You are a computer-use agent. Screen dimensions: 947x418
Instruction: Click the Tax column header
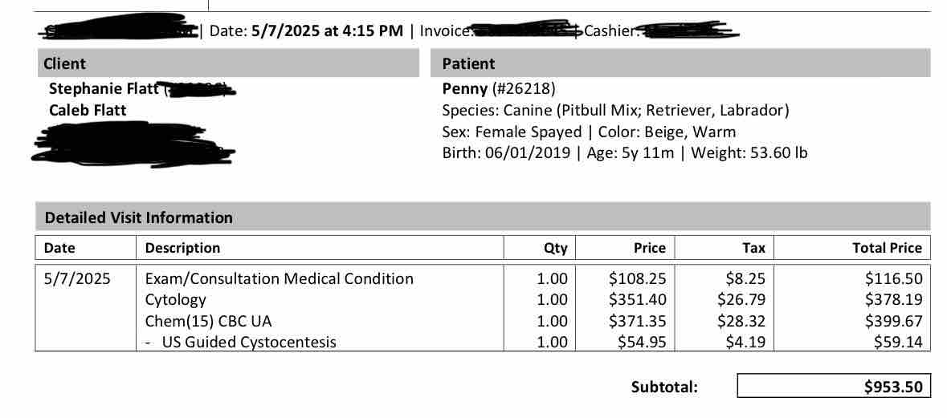coord(753,248)
